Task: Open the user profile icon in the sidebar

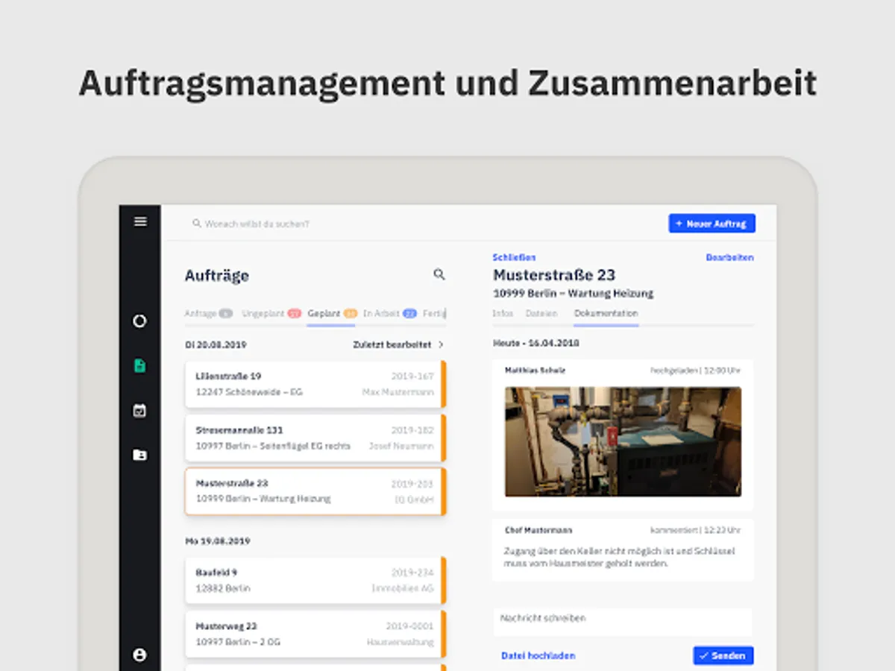Action: [139, 655]
